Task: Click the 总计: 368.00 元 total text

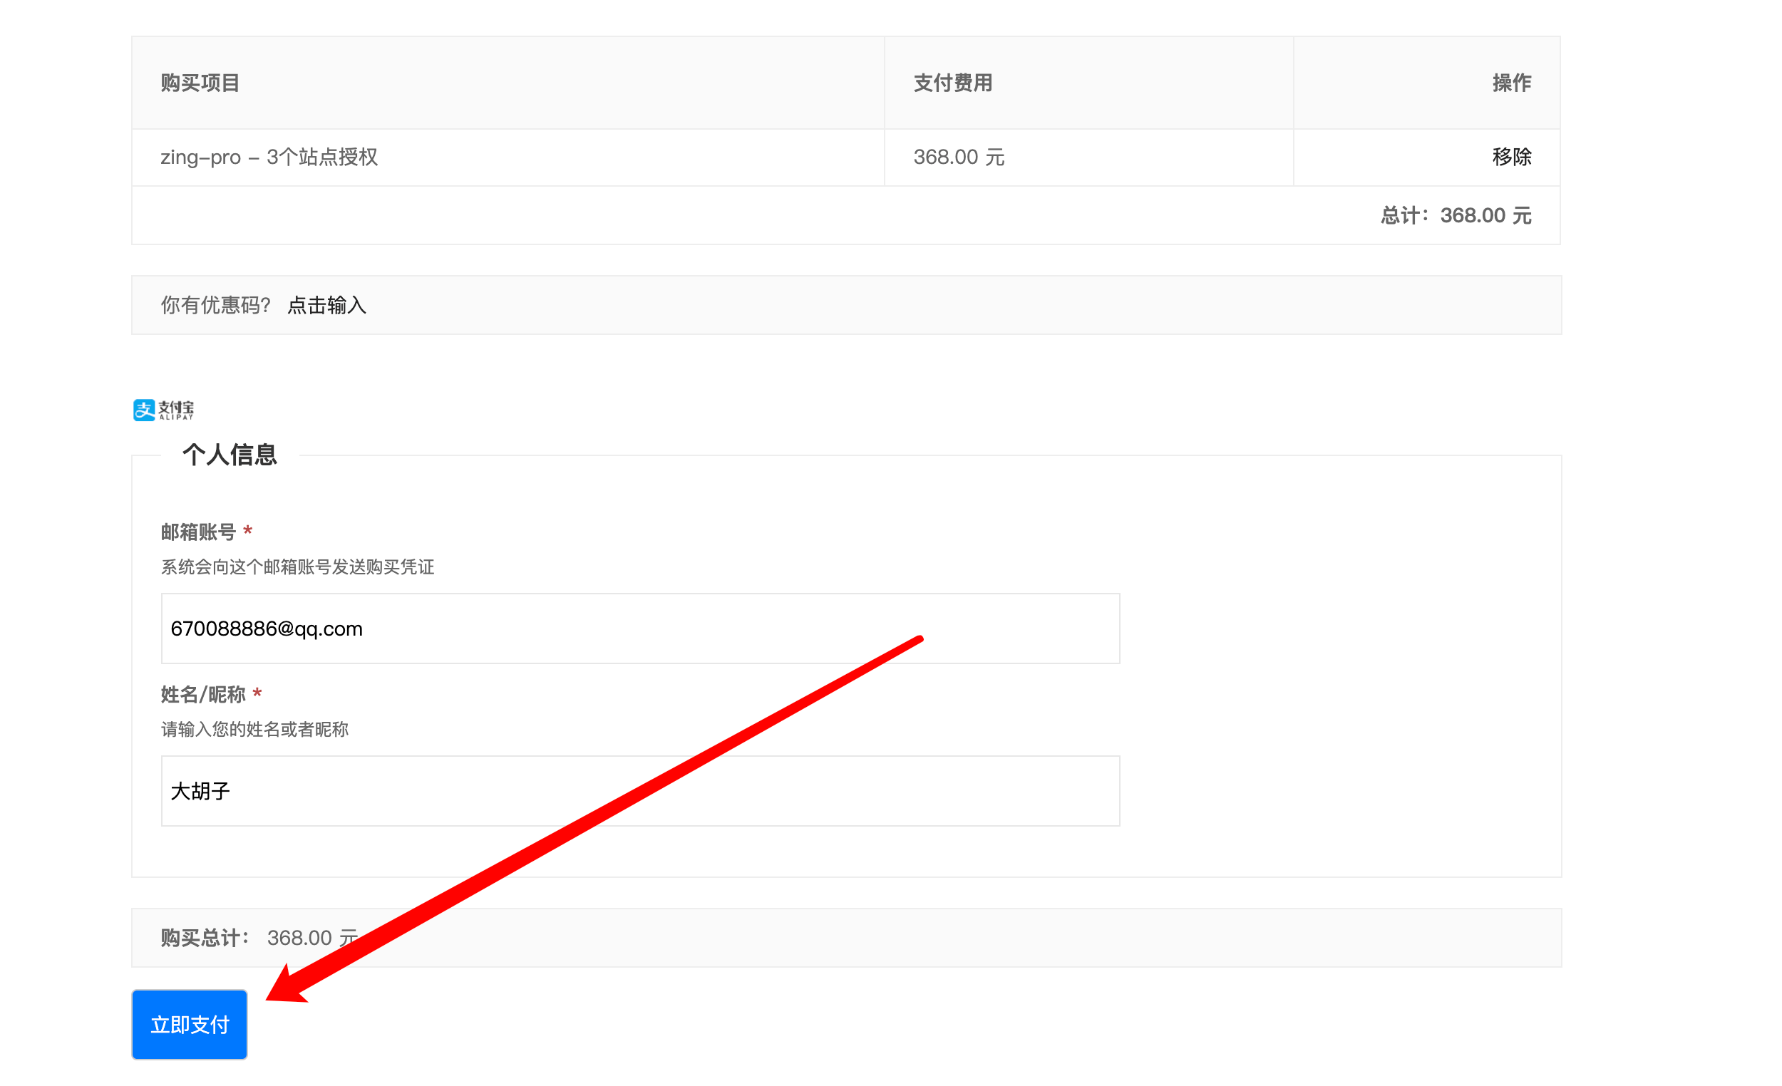Action: point(1456,215)
